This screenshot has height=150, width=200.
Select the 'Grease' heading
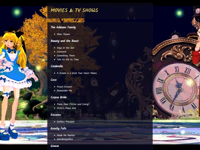pos(55,146)
